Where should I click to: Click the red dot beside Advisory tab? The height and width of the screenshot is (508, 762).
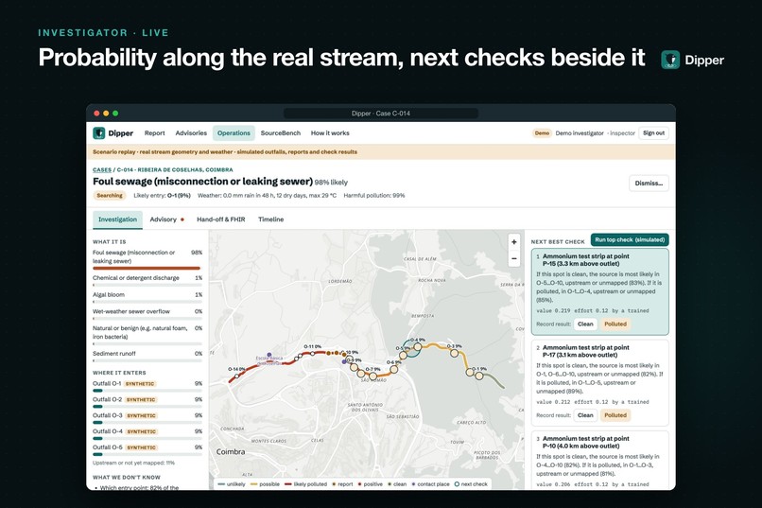point(182,219)
